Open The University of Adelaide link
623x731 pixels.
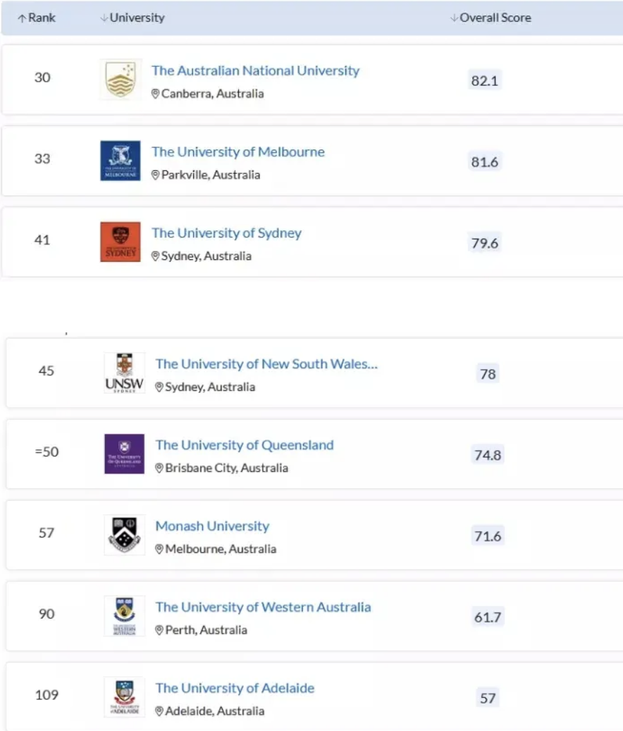tap(235, 688)
